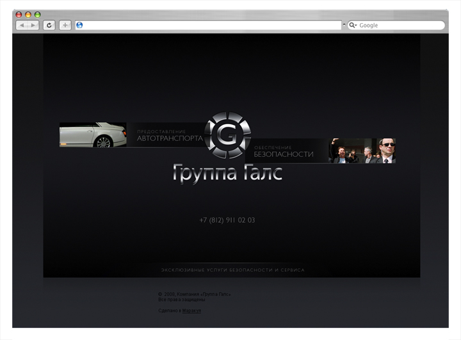Viewport: 461px width, 340px height.
Task: Open the Безопасности security link
Action: 284,151
